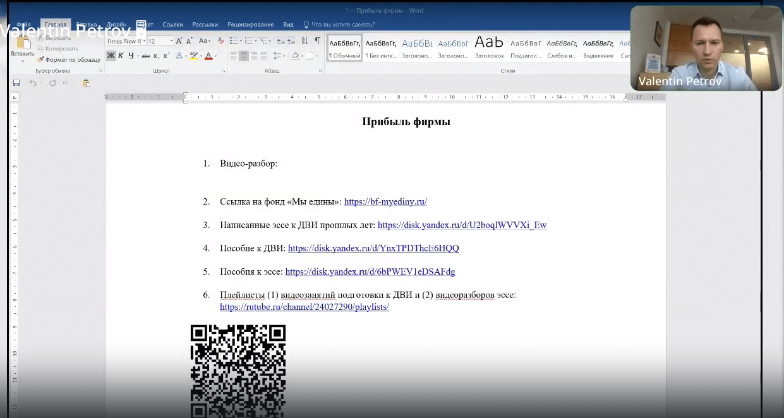This screenshot has height=418, width=784.
Task: Open the bf-myediny.ru fund link
Action: click(x=385, y=202)
